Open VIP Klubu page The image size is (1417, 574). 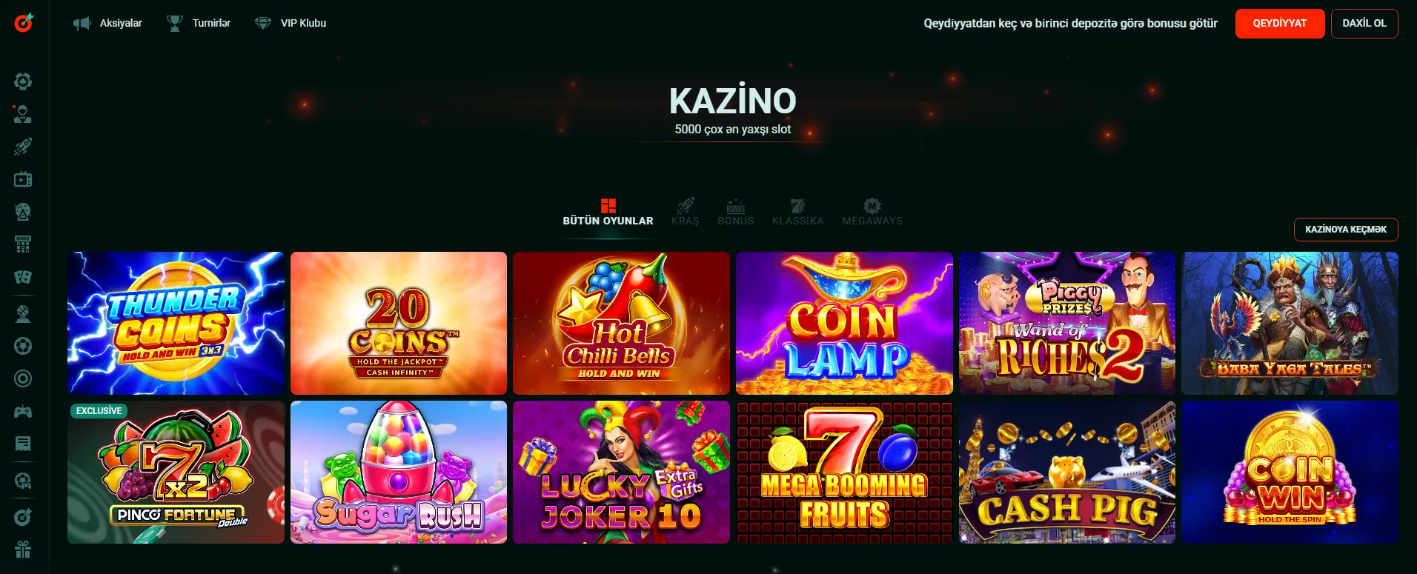point(291,24)
